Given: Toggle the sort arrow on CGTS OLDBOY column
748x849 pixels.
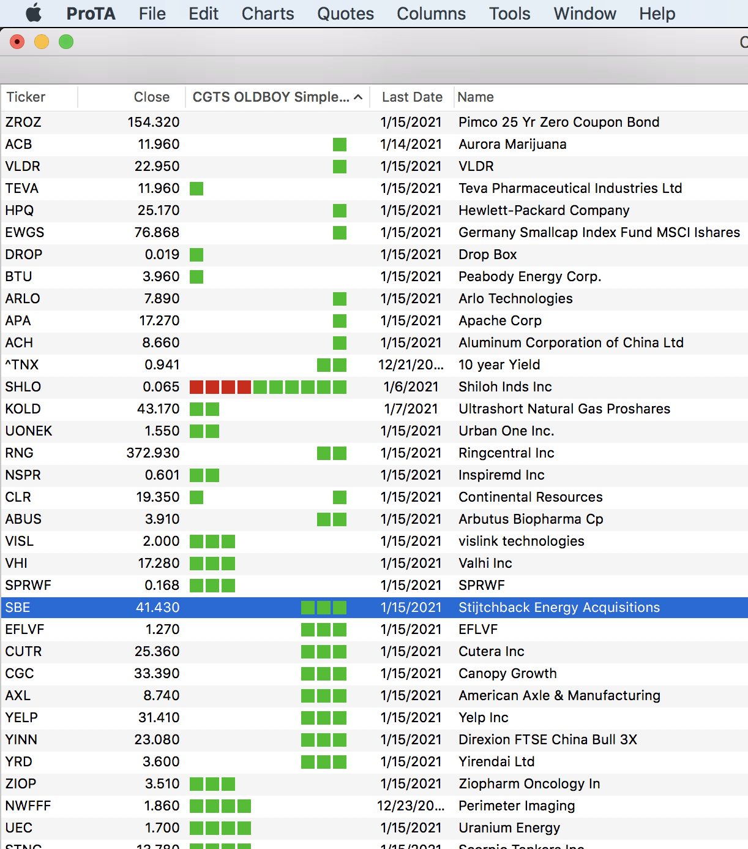Looking at the screenshot, I should pos(358,97).
